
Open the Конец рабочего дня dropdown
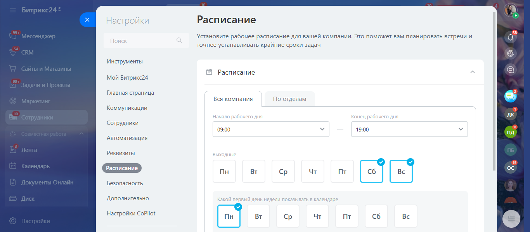coord(409,129)
